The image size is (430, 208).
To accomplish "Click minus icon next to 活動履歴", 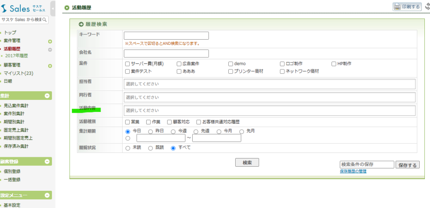I will [50, 50].
